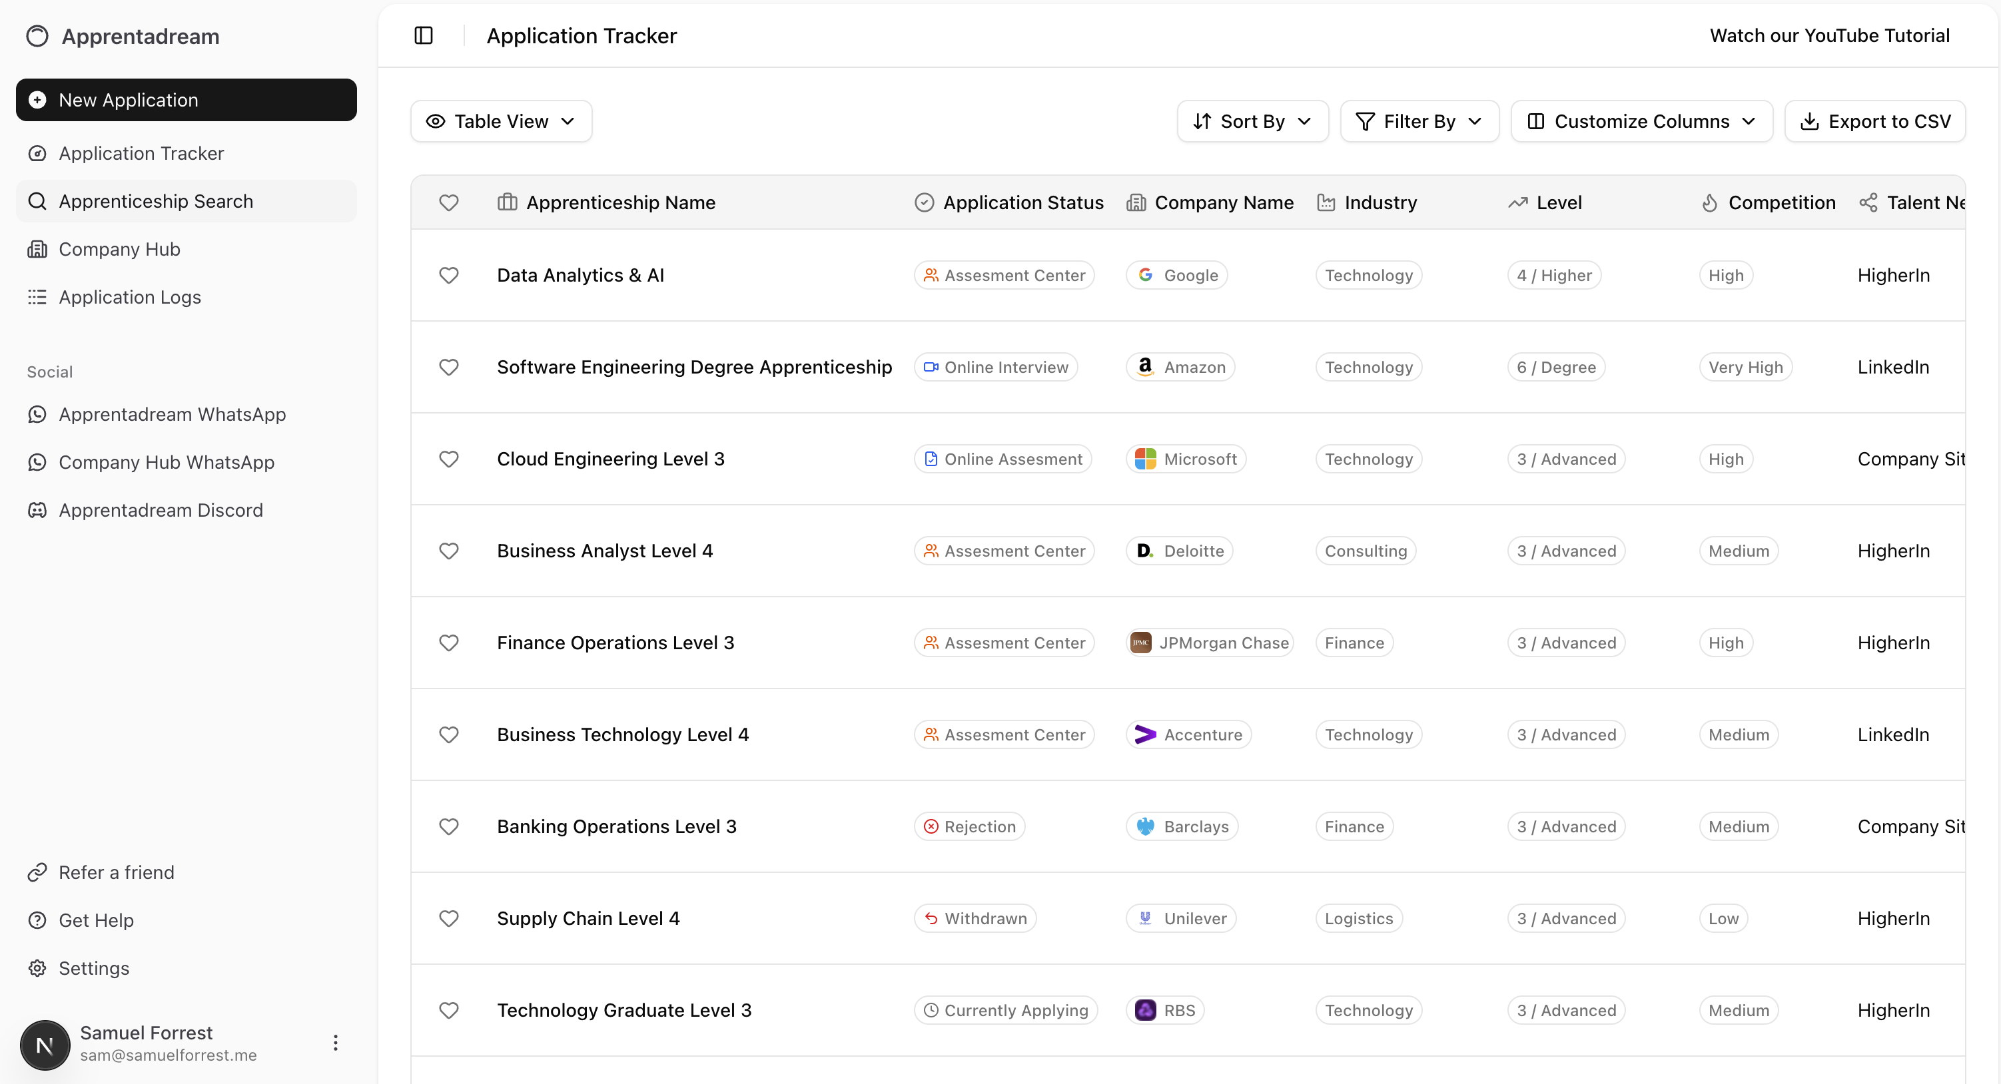Open the Table View dropdown
Screen dimensions: 2001x1084
(501, 121)
